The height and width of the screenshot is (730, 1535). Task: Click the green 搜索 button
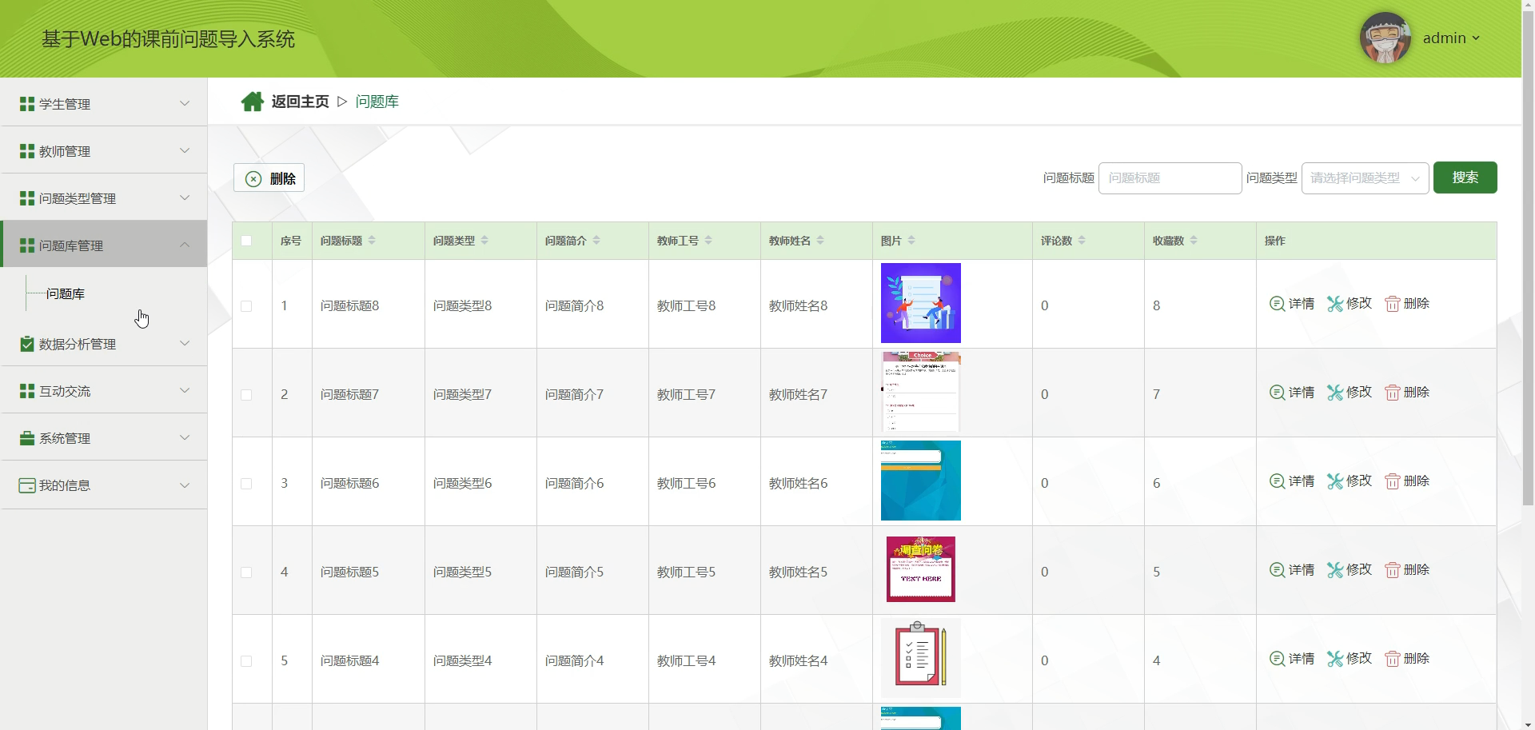click(x=1465, y=178)
